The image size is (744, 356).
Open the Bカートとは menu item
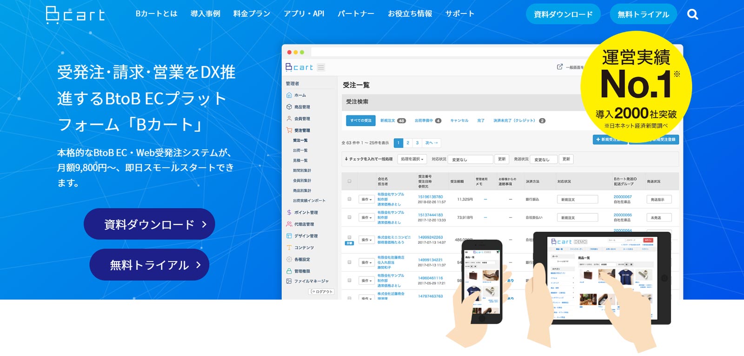click(x=156, y=14)
